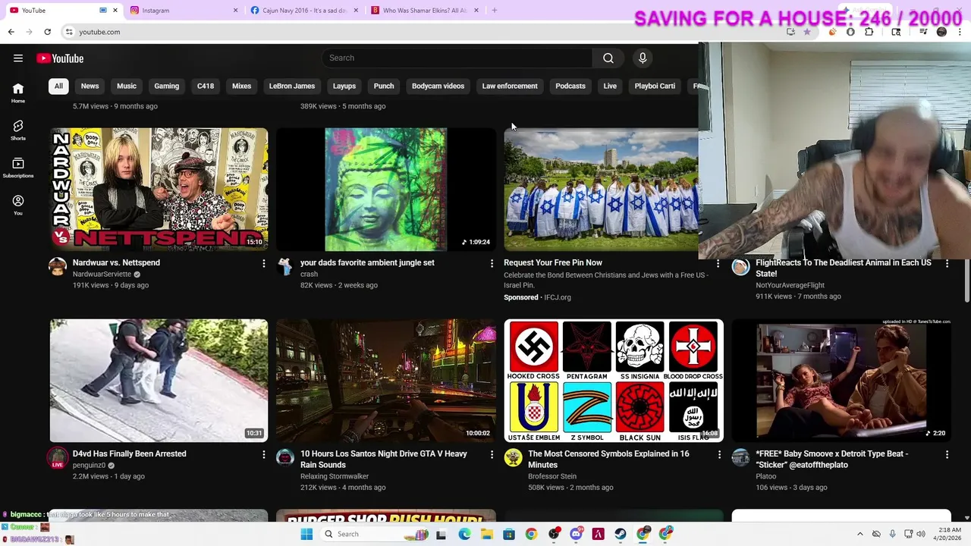The image size is (971, 546).
Task: Open ambient jungle set Buddha thumbnail
Action: 386,189
